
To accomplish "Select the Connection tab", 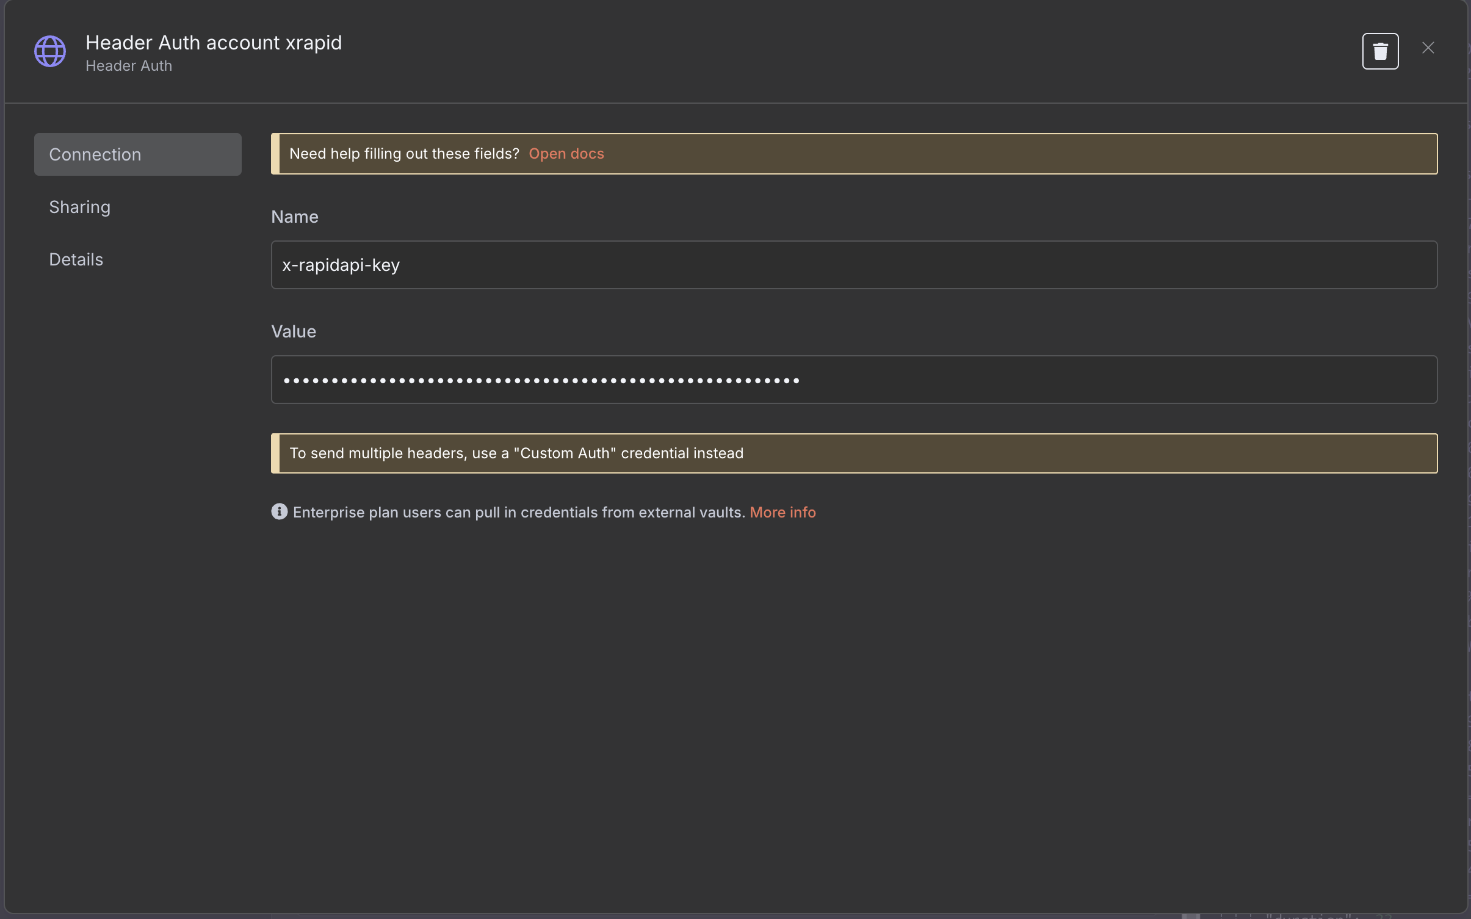I will click(x=138, y=154).
